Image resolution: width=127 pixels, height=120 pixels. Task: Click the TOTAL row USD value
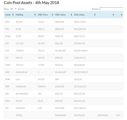60,115
